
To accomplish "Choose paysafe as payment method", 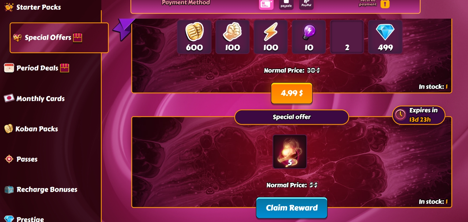I will point(286,4).
